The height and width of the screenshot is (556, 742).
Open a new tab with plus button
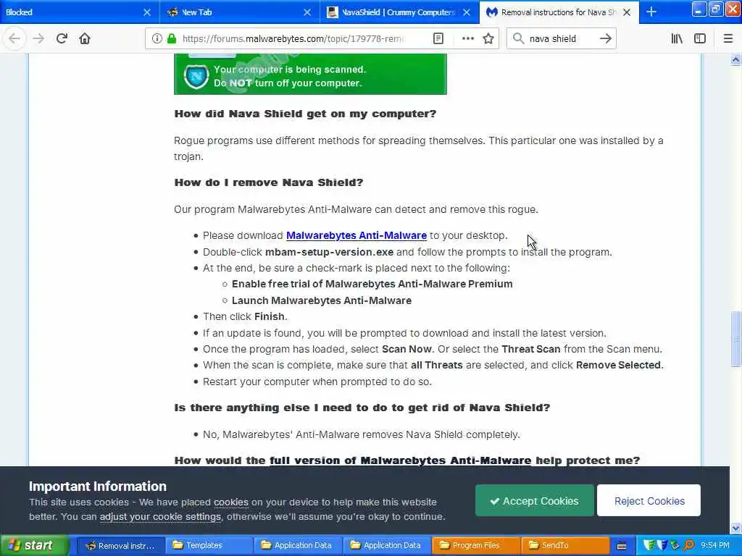coord(651,12)
